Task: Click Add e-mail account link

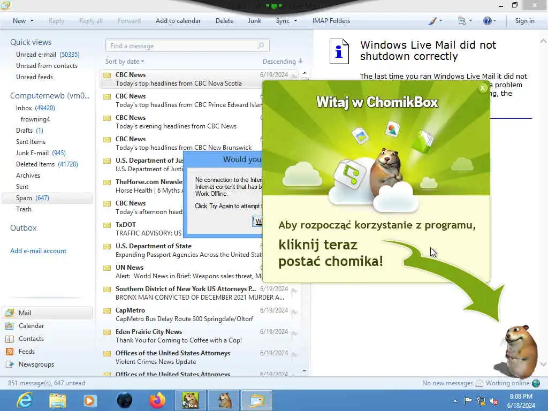Action: coord(38,251)
